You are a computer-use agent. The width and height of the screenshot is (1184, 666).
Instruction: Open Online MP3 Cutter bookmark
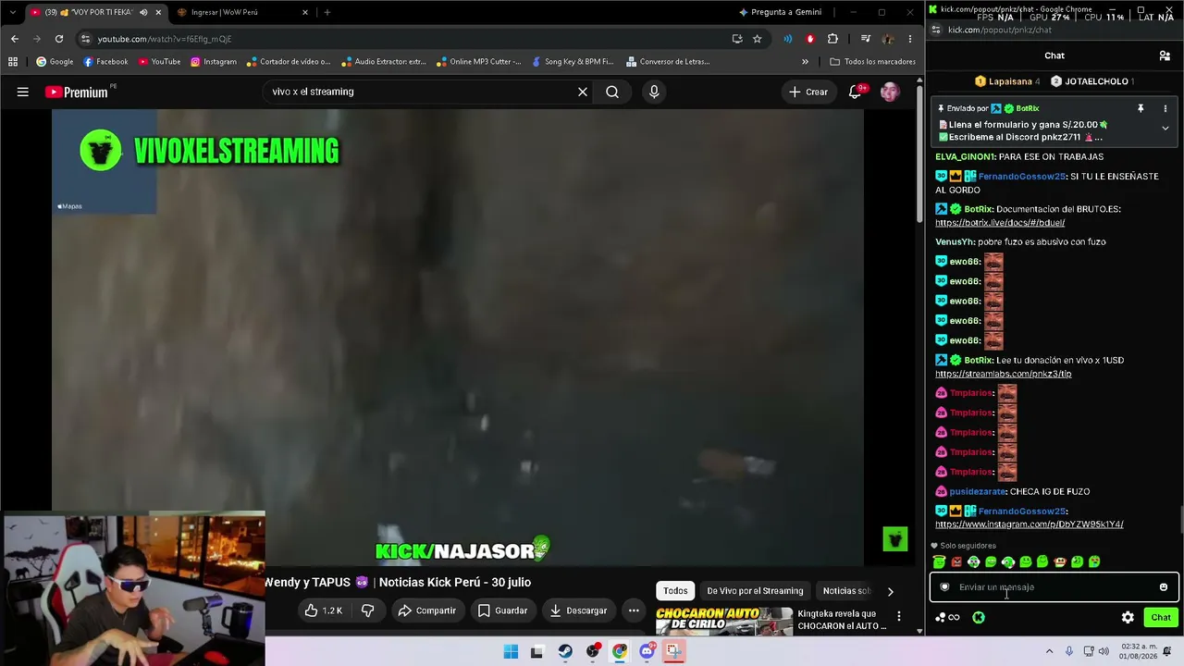pos(478,62)
